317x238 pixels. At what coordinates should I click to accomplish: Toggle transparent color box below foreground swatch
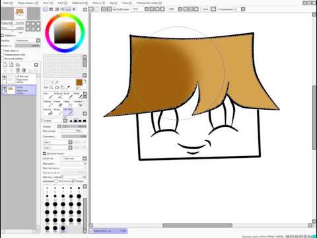77,88
